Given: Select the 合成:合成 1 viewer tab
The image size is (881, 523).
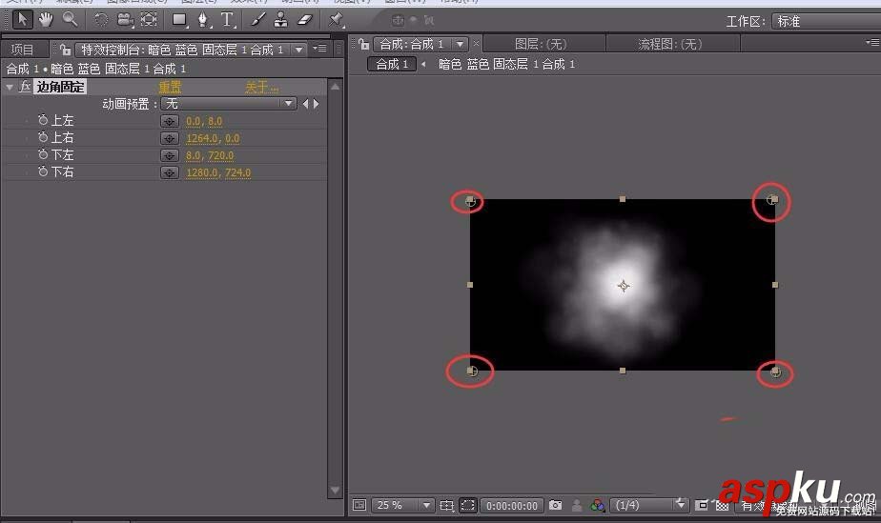Looking at the screenshot, I should click(x=411, y=44).
